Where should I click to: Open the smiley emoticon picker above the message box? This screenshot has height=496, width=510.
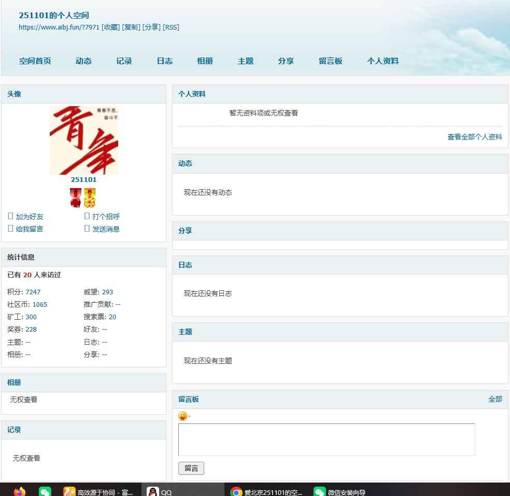point(182,415)
